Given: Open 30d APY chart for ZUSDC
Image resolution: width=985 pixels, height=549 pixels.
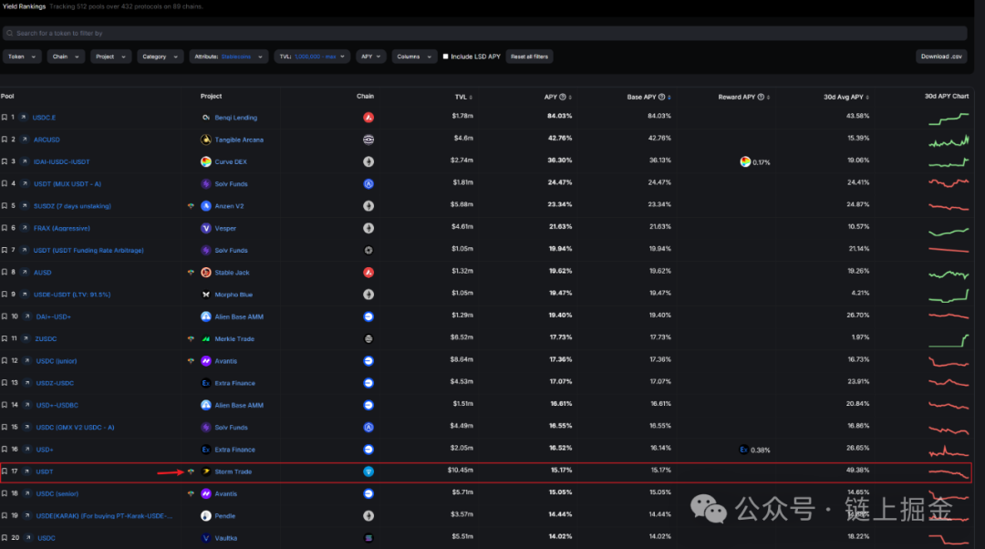Looking at the screenshot, I should pos(949,340).
